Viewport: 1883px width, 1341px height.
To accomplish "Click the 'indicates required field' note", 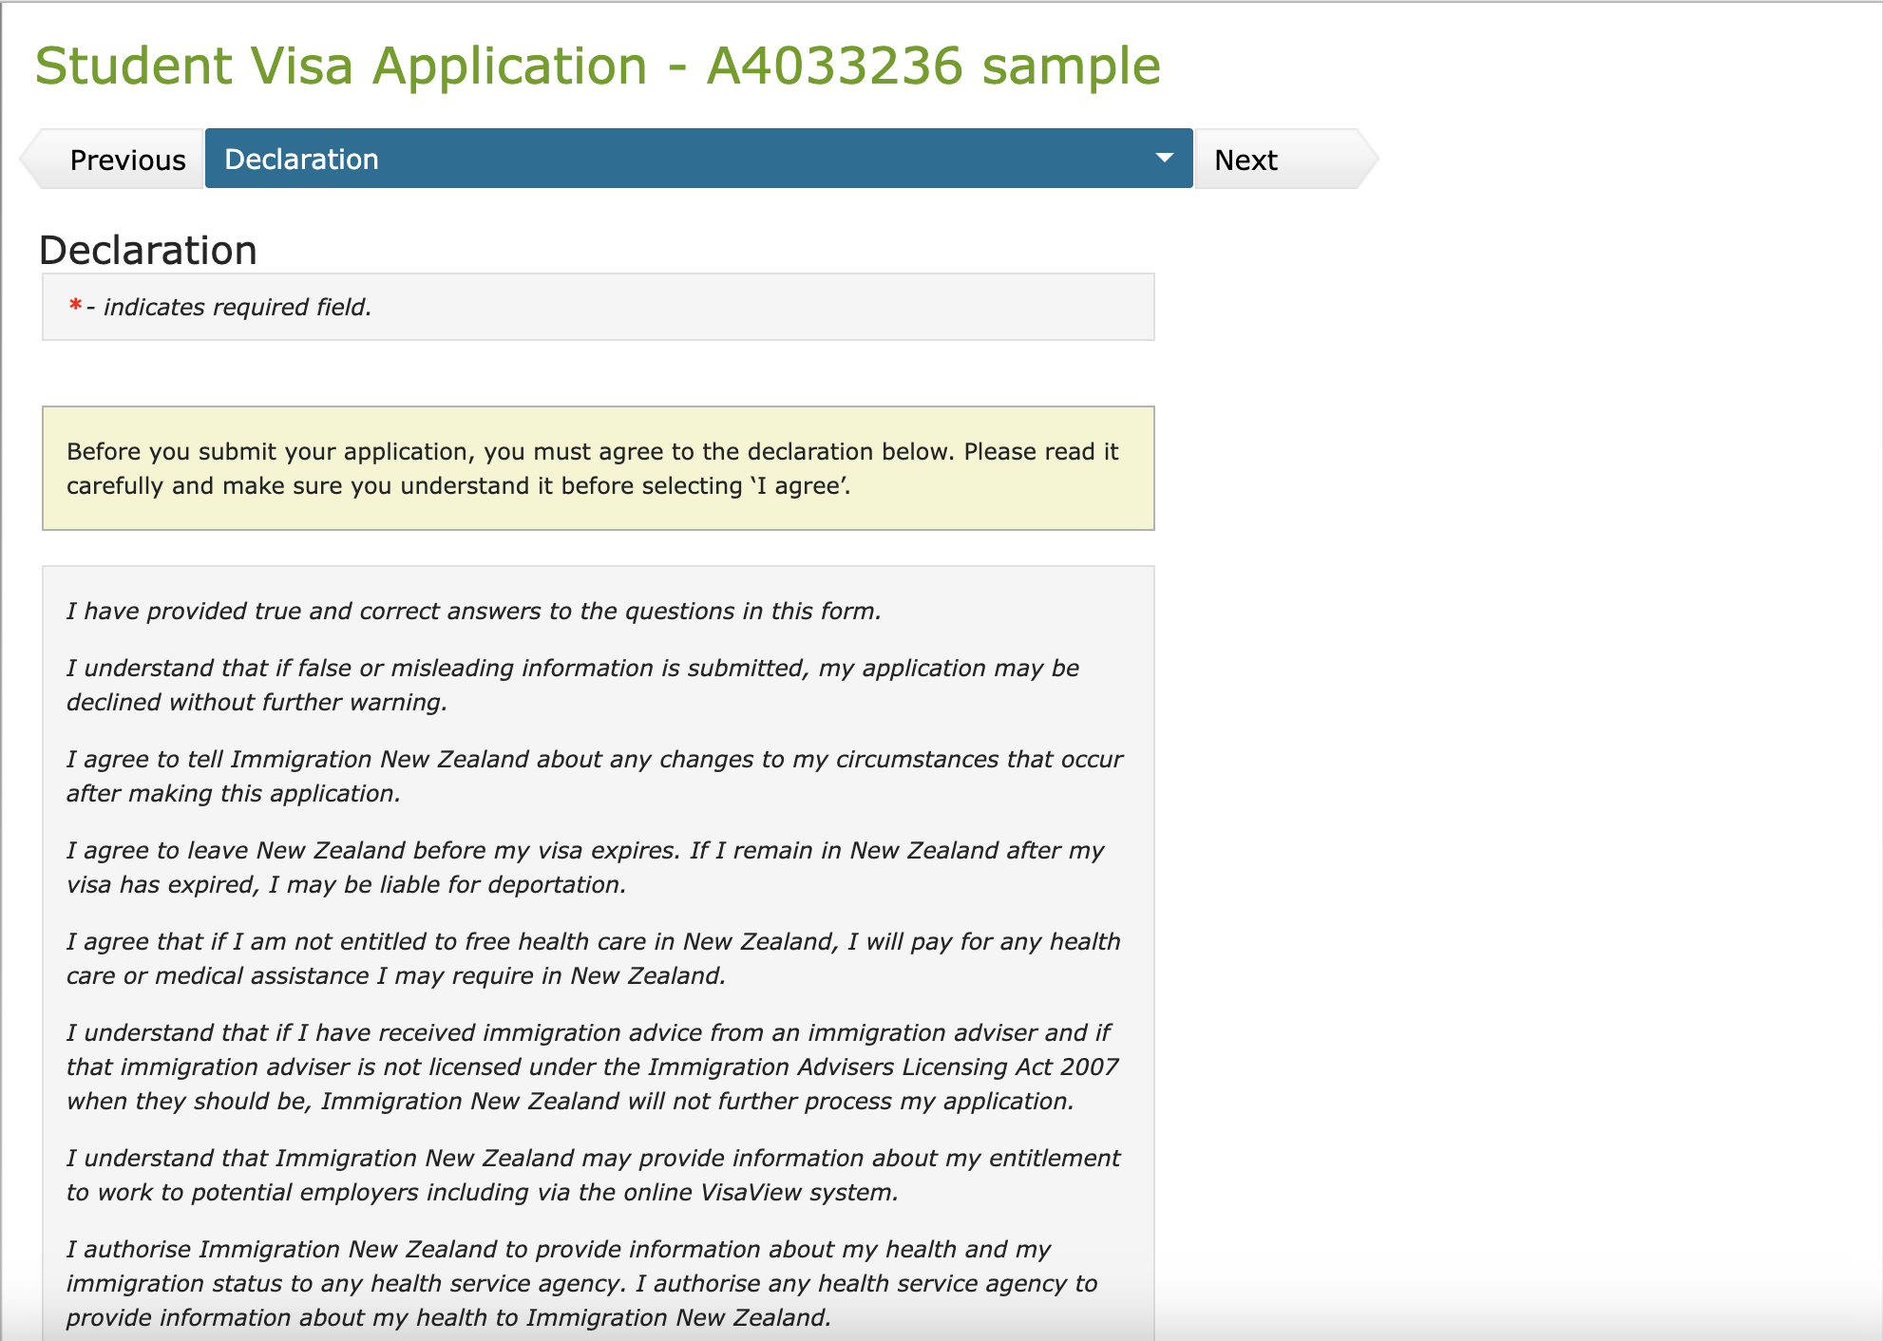I will tap(237, 307).
